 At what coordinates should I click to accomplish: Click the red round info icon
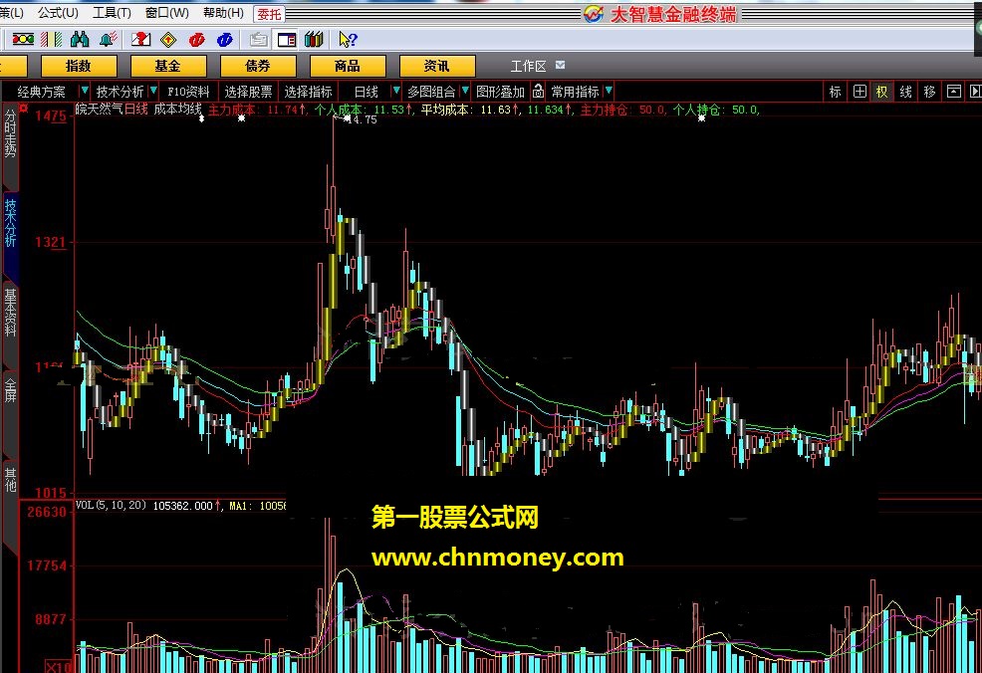tap(196, 40)
